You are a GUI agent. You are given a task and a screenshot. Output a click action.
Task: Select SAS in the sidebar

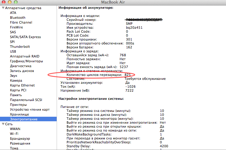[13, 32]
